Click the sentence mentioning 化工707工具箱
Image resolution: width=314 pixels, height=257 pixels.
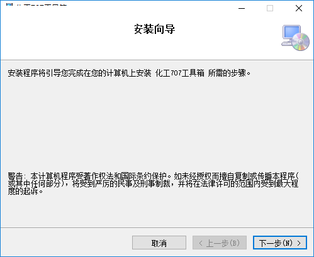pos(129,73)
